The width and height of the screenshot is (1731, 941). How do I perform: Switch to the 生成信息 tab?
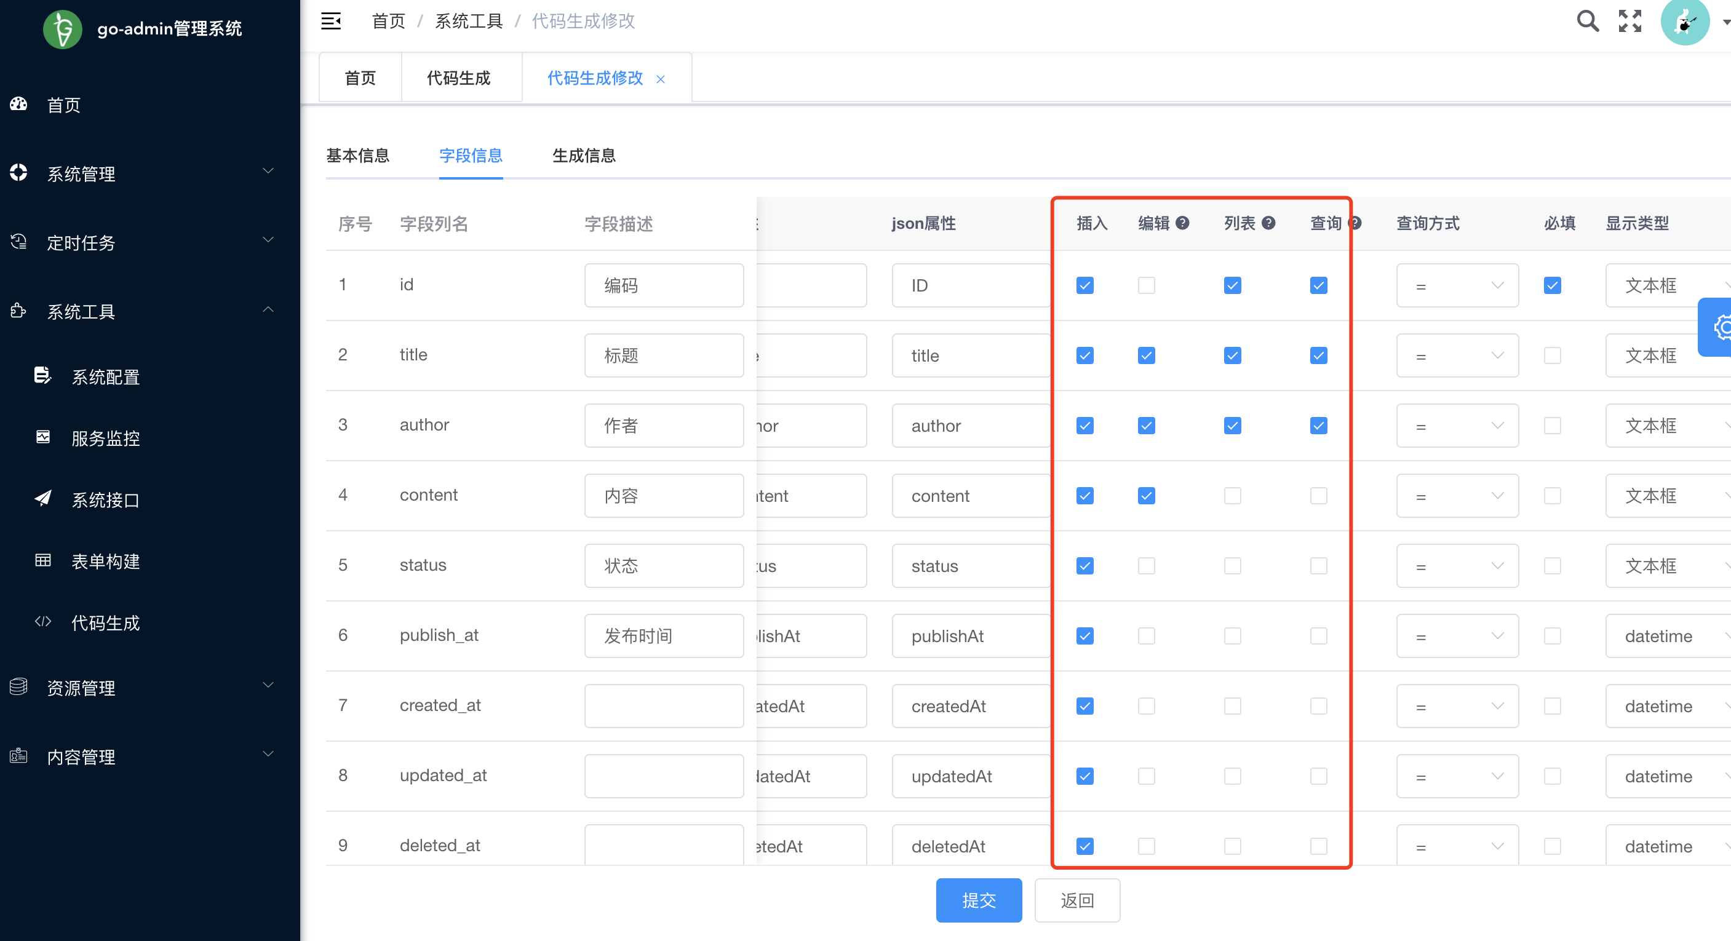click(x=583, y=156)
